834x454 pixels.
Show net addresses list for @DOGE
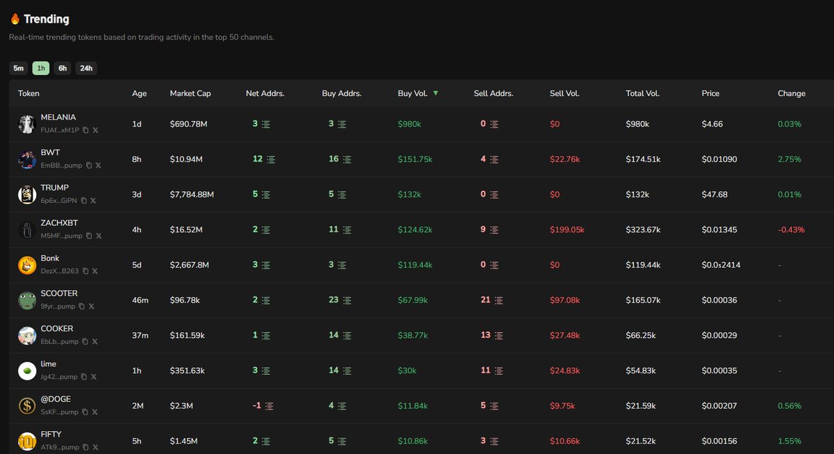(x=269, y=406)
